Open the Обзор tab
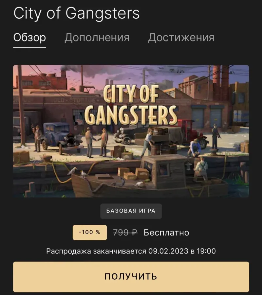262x295 pixels. click(29, 38)
